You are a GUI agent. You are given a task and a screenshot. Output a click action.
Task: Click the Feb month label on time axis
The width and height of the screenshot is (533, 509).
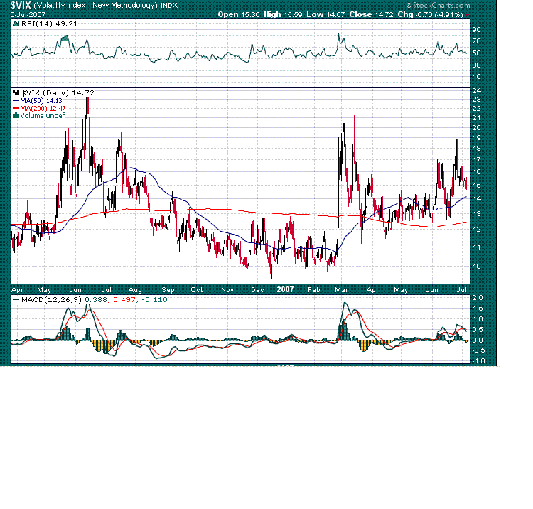pyautogui.click(x=313, y=290)
